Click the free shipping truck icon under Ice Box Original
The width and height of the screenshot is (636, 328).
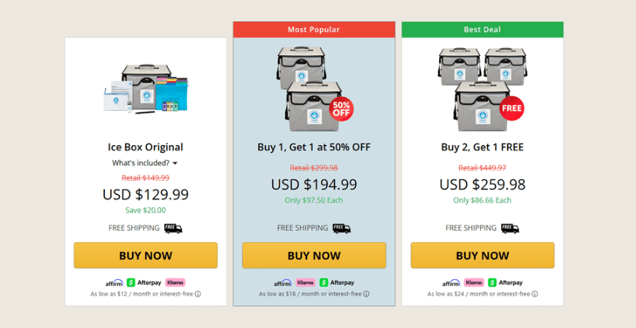pyautogui.click(x=173, y=228)
